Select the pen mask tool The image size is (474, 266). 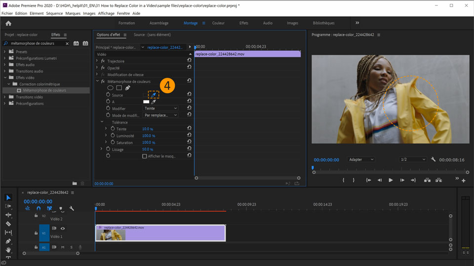point(127,88)
